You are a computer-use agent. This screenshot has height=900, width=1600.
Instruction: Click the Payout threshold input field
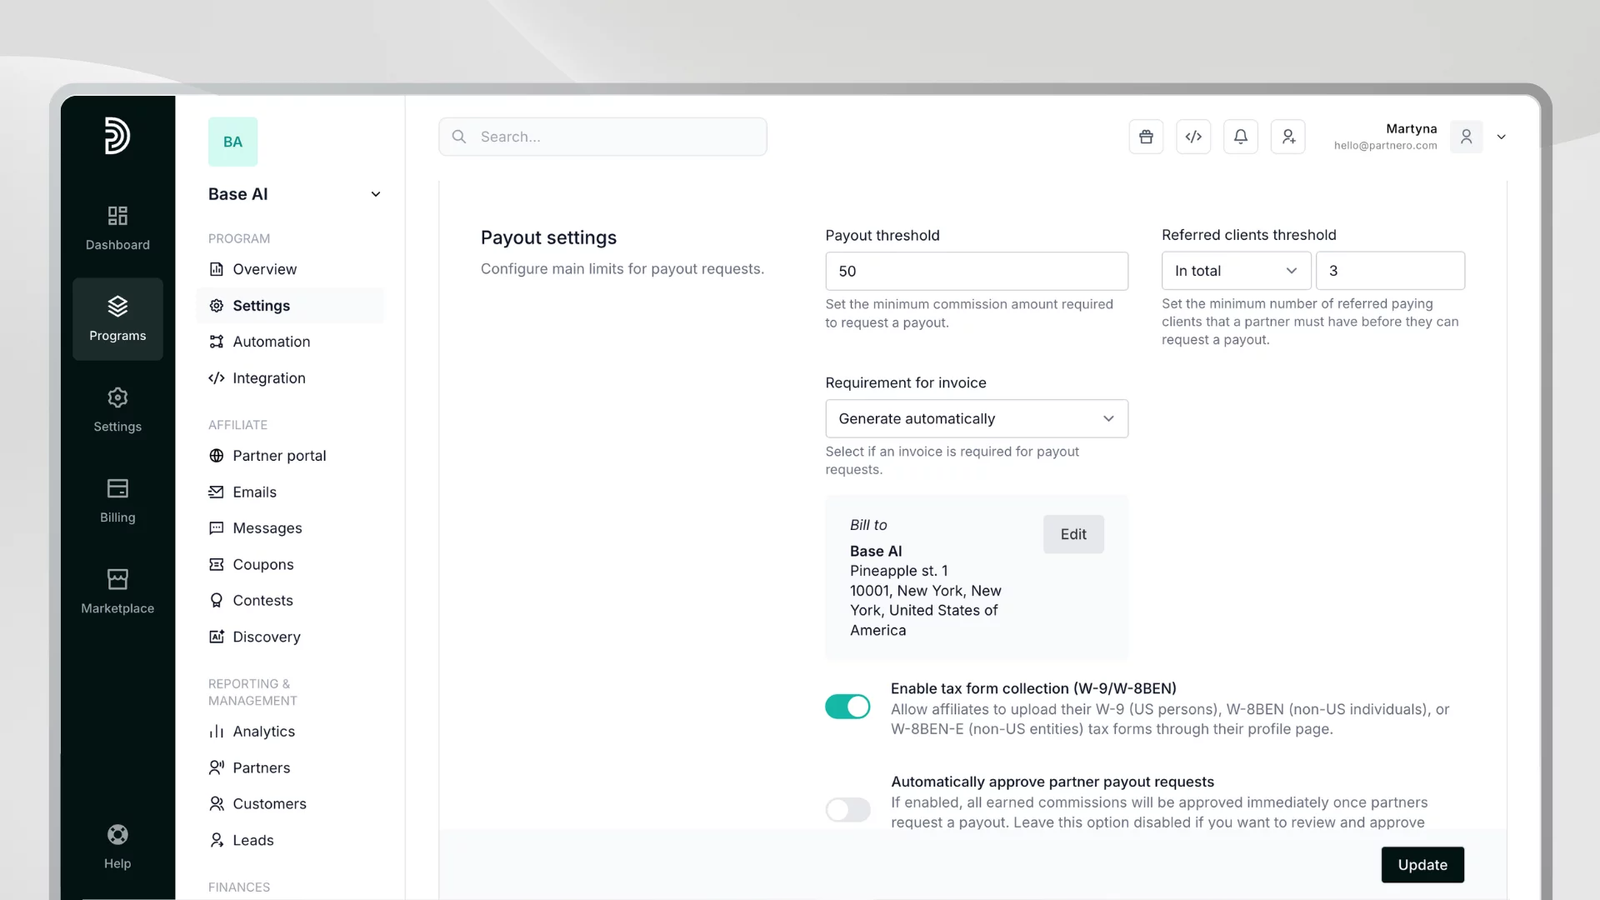(x=976, y=272)
